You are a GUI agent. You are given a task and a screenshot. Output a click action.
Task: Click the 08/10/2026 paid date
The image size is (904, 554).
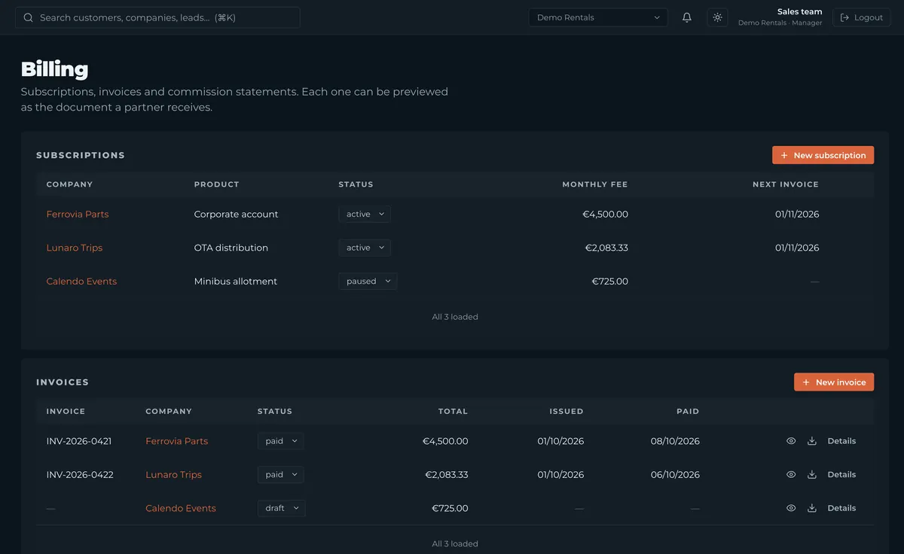coord(675,441)
